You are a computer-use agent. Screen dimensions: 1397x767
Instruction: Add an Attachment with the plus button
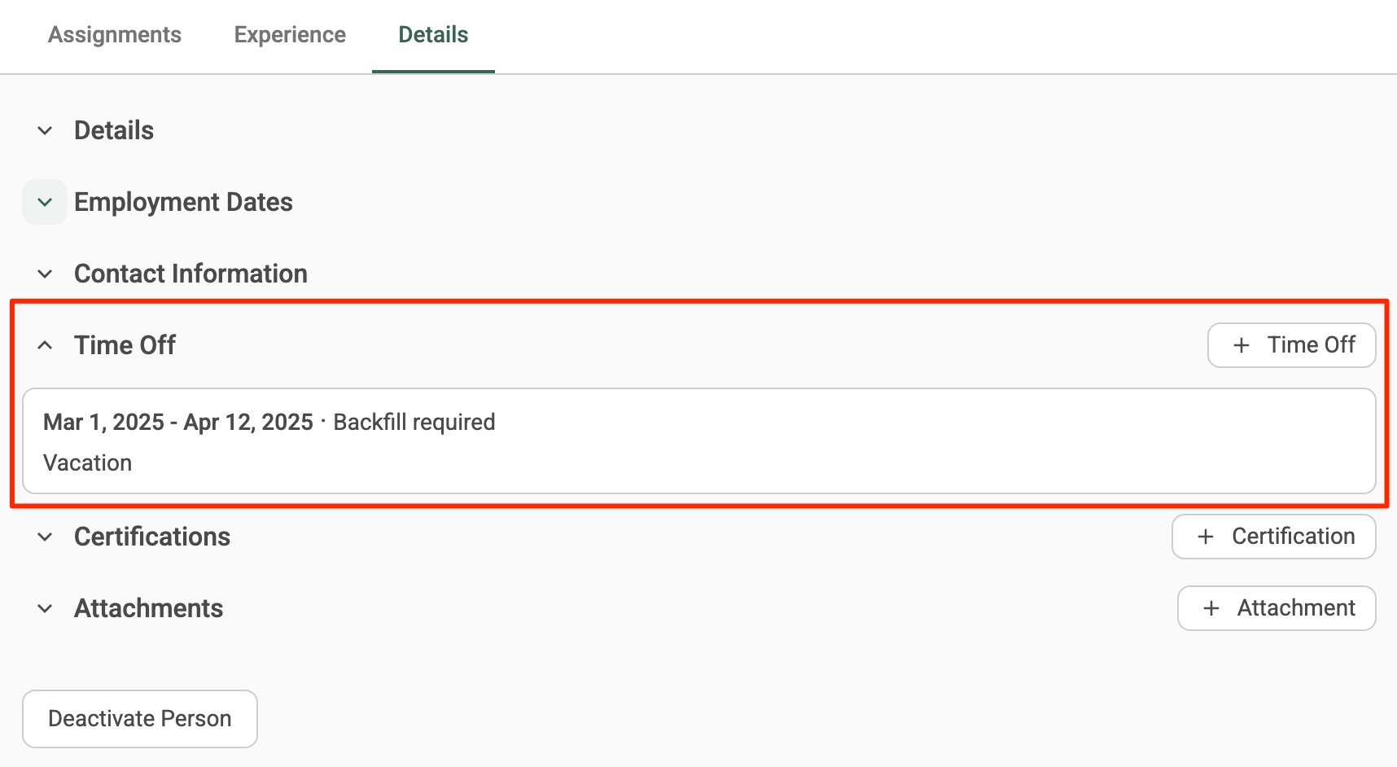click(x=1277, y=608)
